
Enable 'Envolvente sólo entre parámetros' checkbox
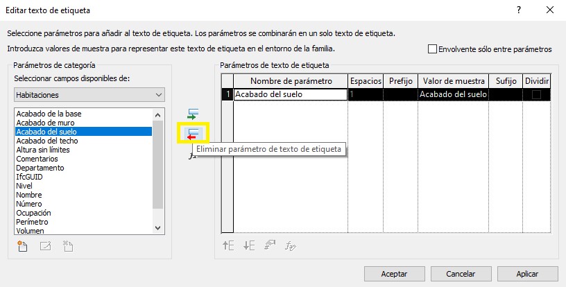(x=433, y=49)
